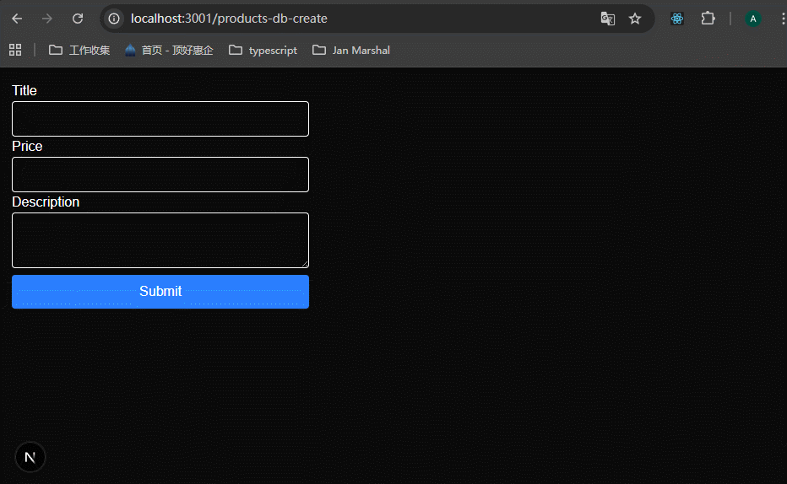Reload the current page
Screen dimensions: 787x484
pyautogui.click(x=78, y=19)
